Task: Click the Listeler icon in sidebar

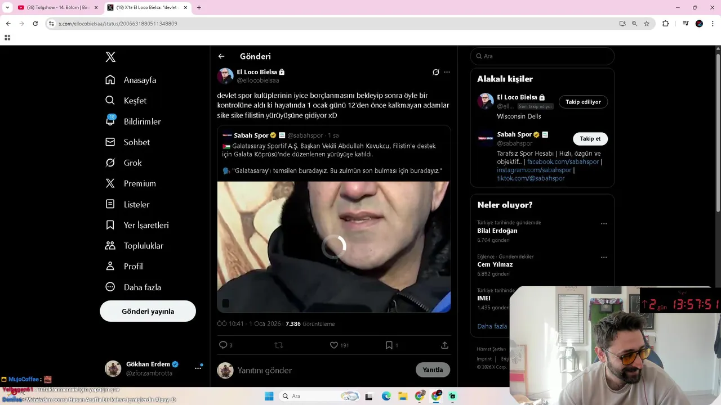Action: pos(110,204)
